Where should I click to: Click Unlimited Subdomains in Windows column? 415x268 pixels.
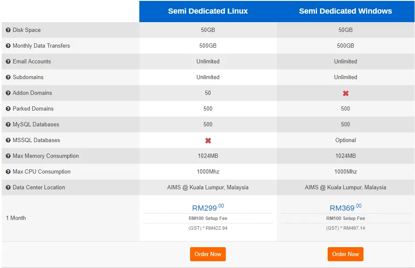(346, 77)
